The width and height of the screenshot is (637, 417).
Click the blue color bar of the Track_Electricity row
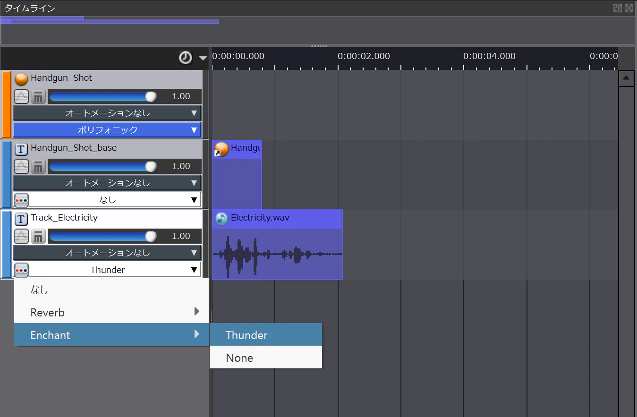[x=7, y=244]
